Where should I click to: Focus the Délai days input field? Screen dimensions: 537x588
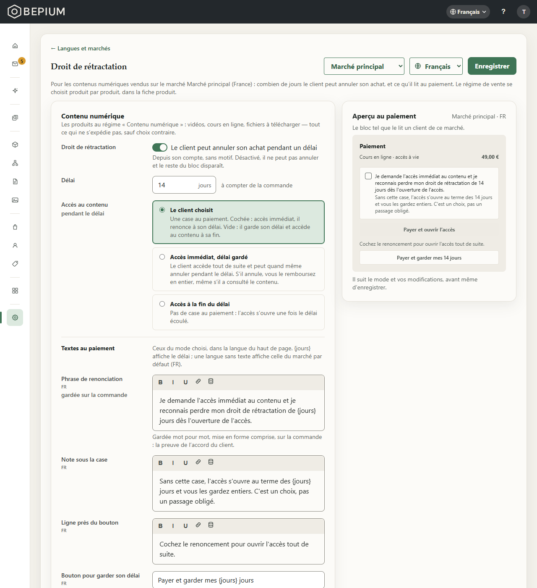184,185
